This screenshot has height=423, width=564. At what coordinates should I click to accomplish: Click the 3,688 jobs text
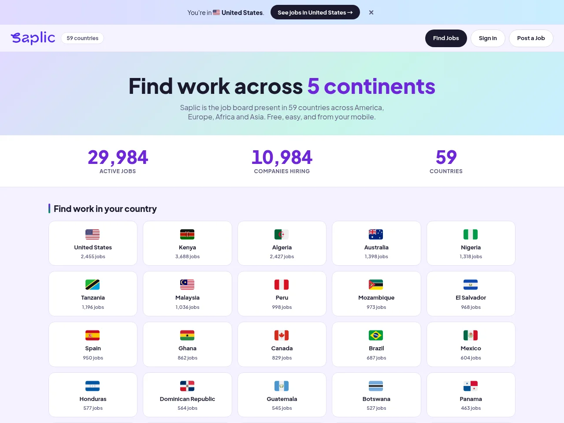[187, 256]
